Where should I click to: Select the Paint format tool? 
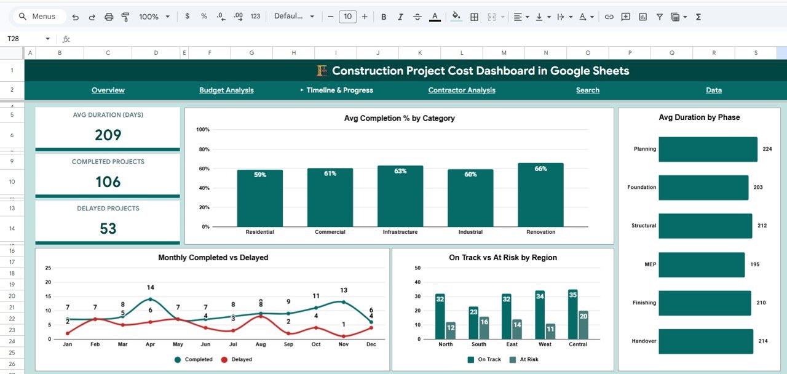tap(124, 17)
